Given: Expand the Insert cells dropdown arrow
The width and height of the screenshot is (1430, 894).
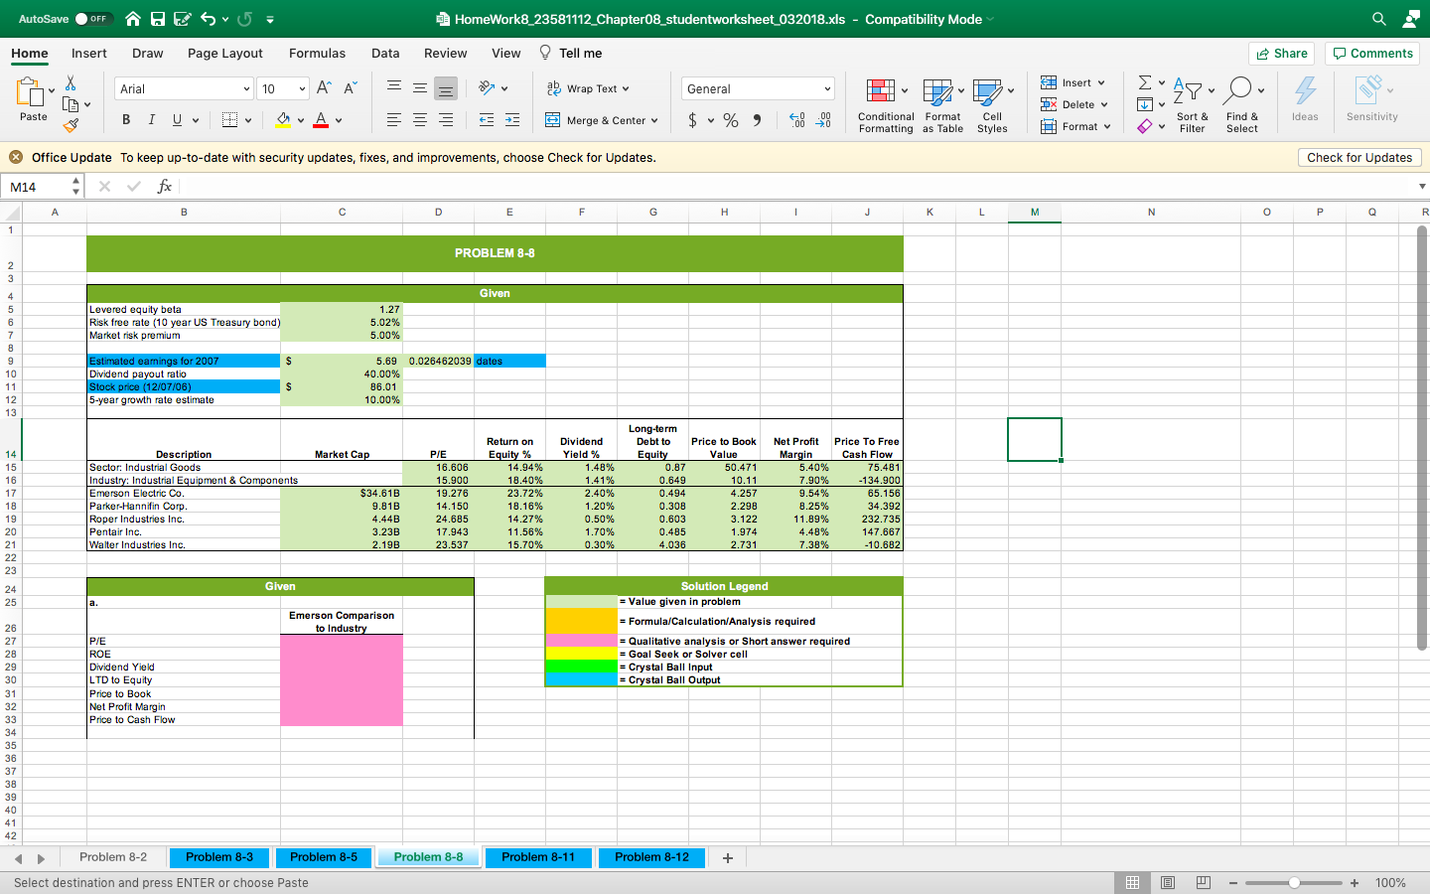Looking at the screenshot, I should 1101,82.
